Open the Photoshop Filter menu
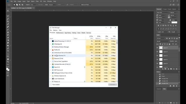Screen dimensions: 186x104 tap(37, 1)
